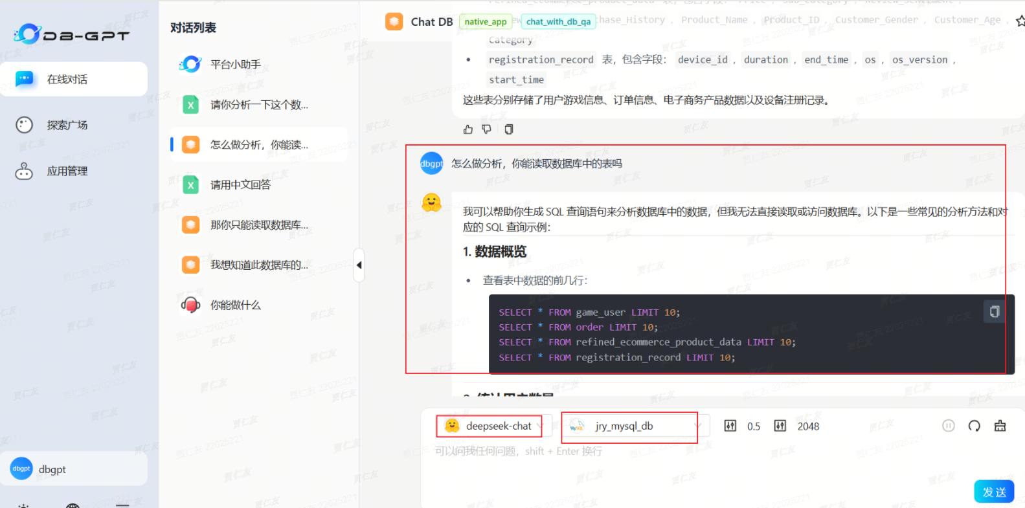Click the 探索广场 face icon
The width and height of the screenshot is (1025, 508).
(x=24, y=125)
